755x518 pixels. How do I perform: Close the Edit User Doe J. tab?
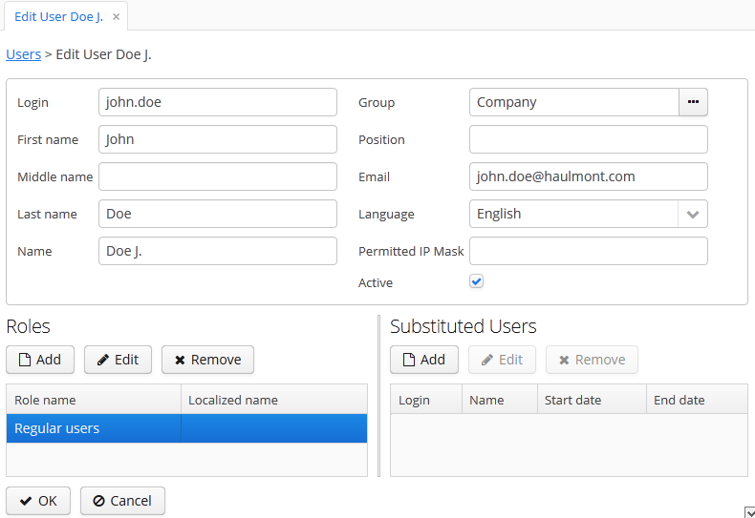click(x=116, y=17)
